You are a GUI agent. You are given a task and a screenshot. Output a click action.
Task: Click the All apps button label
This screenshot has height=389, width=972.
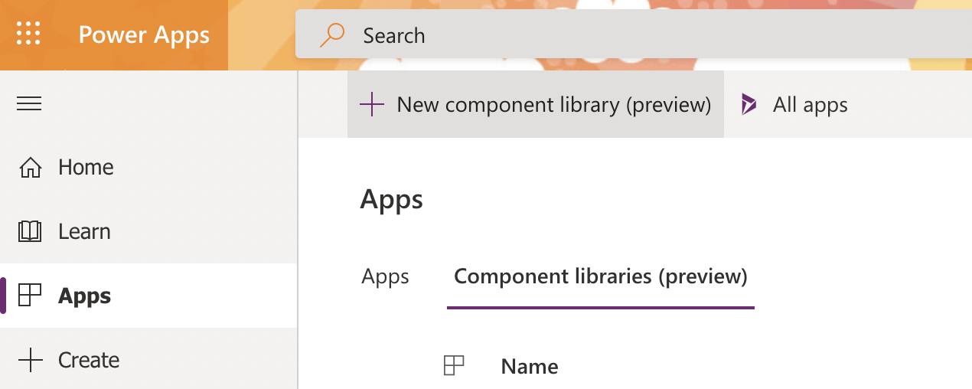pos(810,105)
